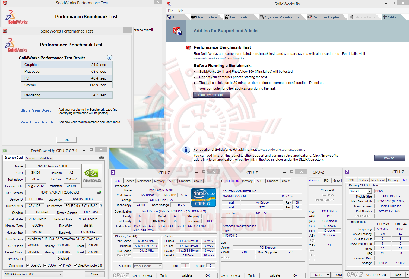
Task: Click the front SolidWorks Performance Test title icon
Action: (x=5, y=31)
